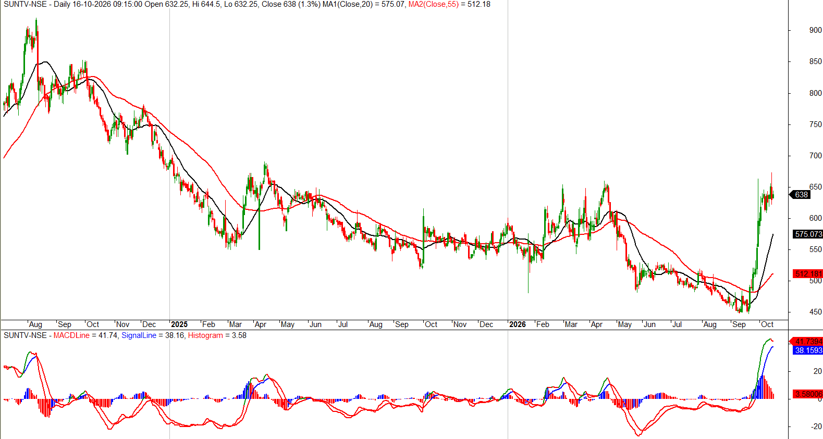Screen dimensions: 823x439
Task: Click the 20 label on MACD axis
Action: click(818, 371)
